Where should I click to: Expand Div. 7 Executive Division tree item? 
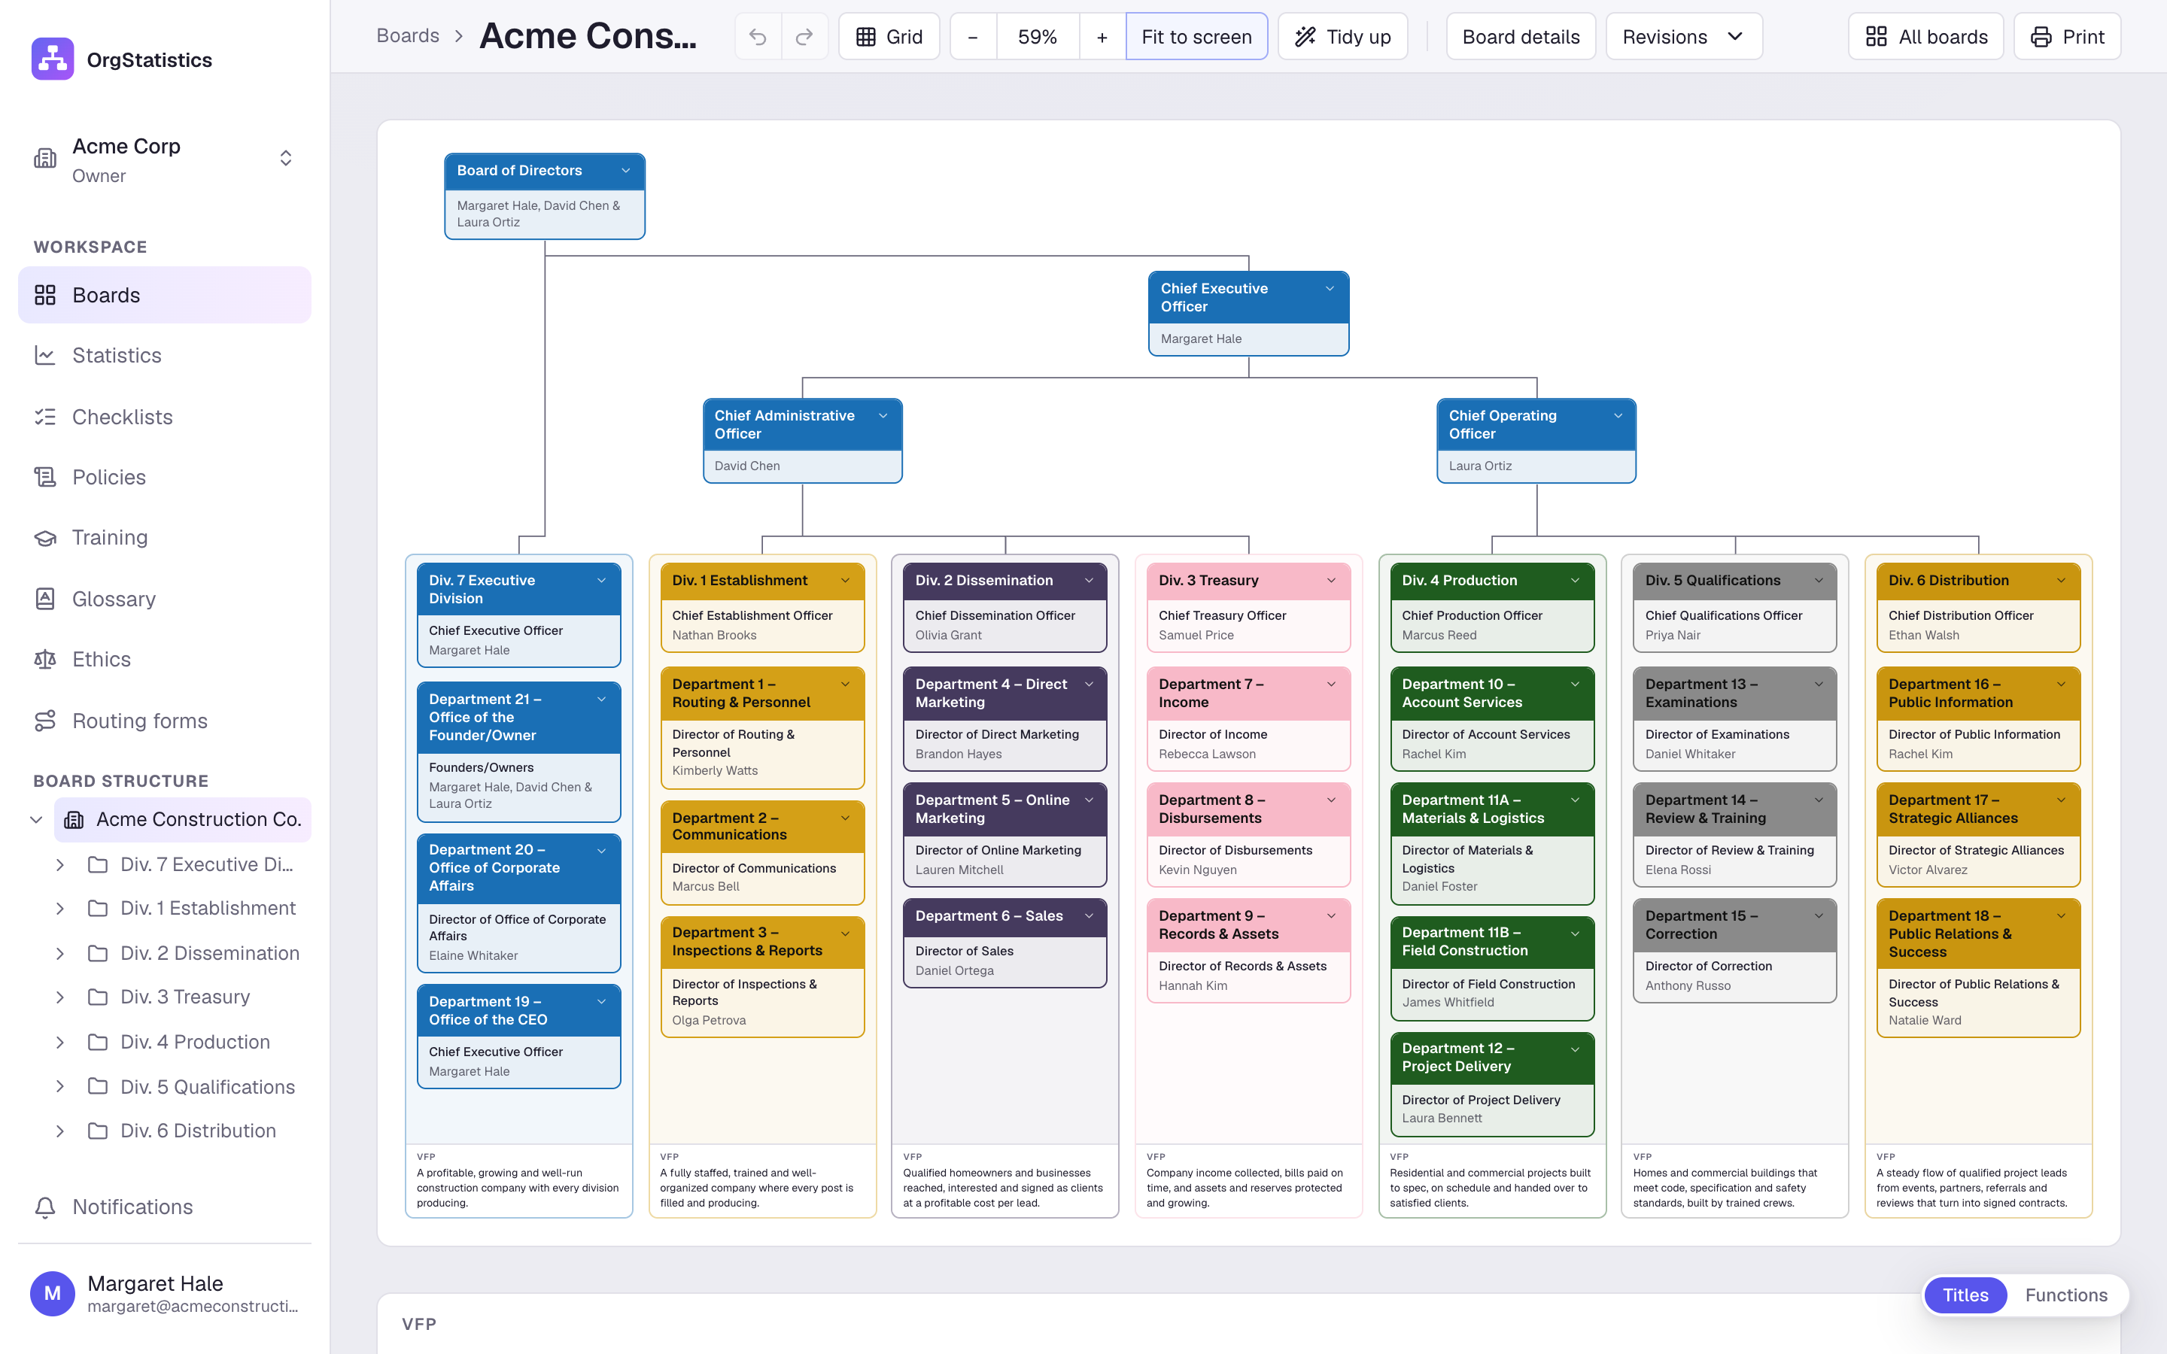[x=60, y=864]
